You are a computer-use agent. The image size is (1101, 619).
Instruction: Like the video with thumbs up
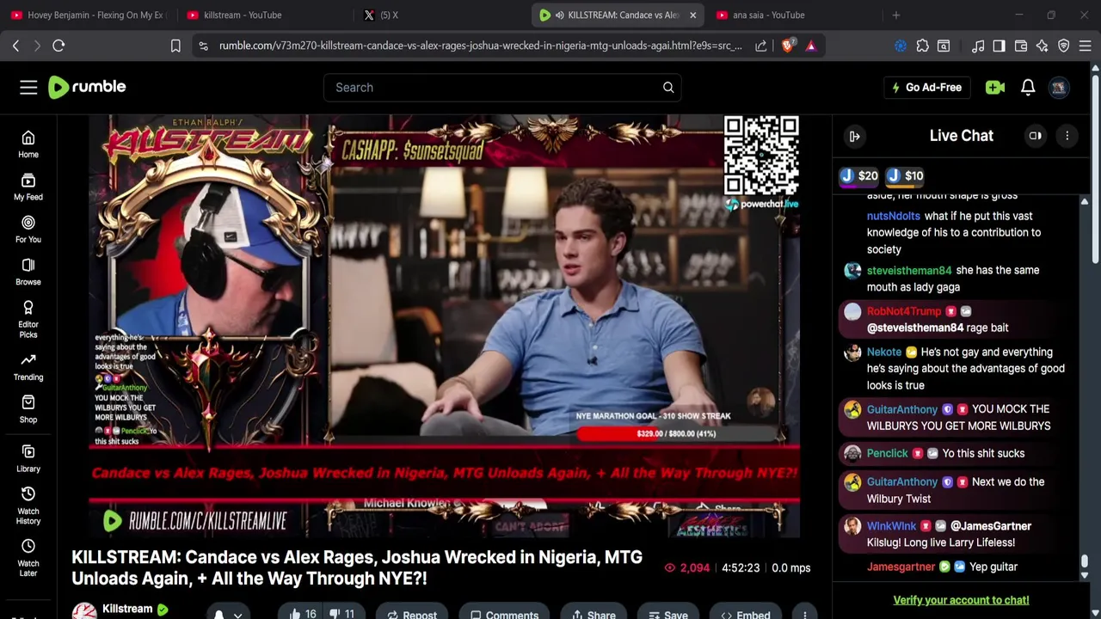tap(302, 614)
